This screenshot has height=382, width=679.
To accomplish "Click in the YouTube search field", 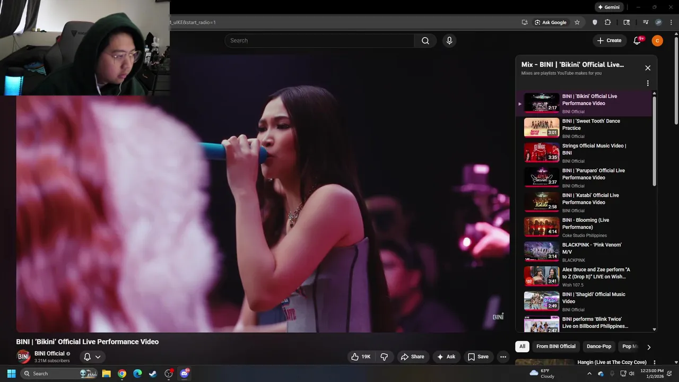I will coord(319,41).
